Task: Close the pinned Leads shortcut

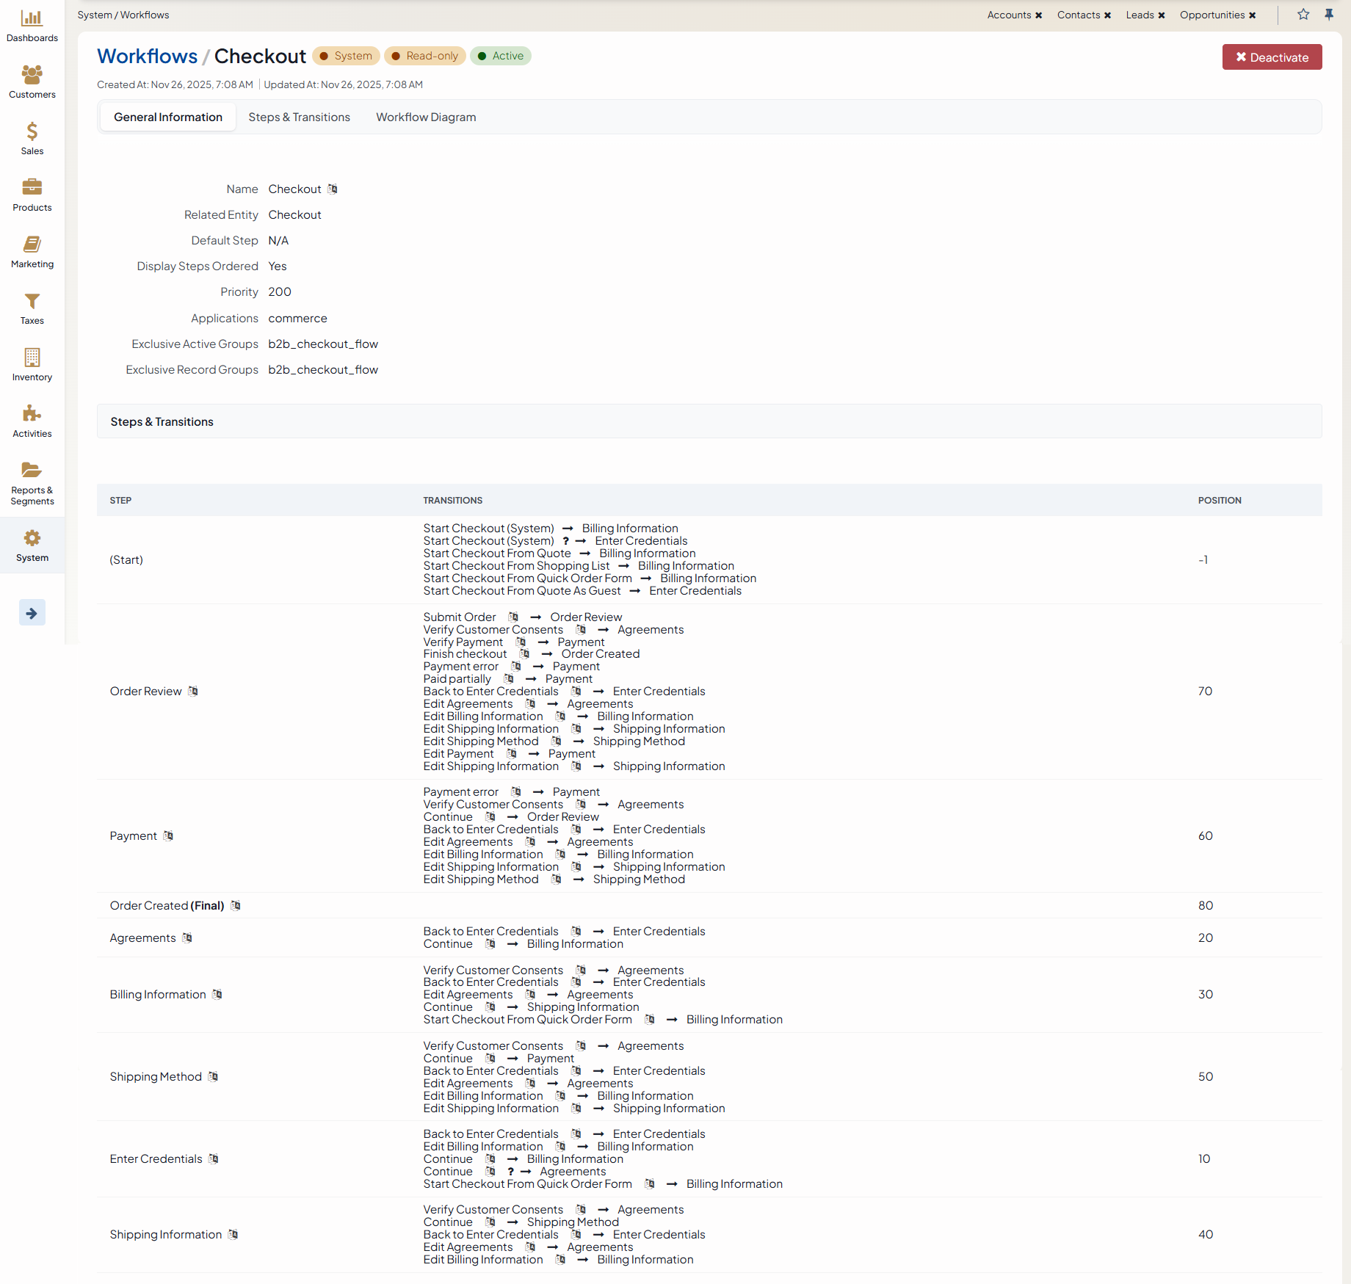Action: (1162, 15)
